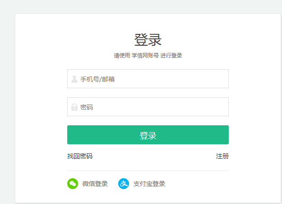Click the blue Alipay logo icon
The image size is (282, 204).
point(124,184)
